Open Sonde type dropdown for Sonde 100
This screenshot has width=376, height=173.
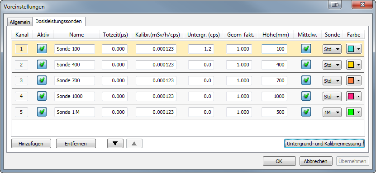click(332, 49)
